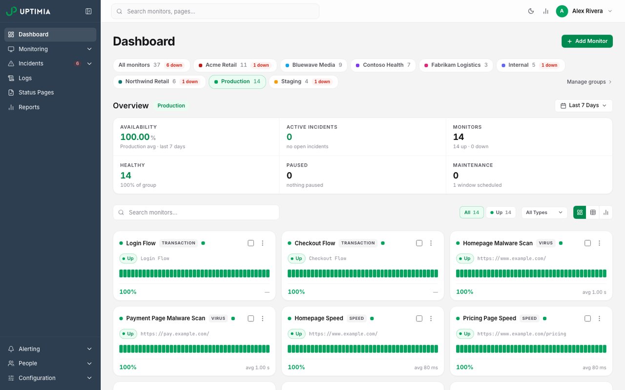Screen dimensions: 625x390
Task: Click the Add Monitor button
Action: tap(587, 41)
